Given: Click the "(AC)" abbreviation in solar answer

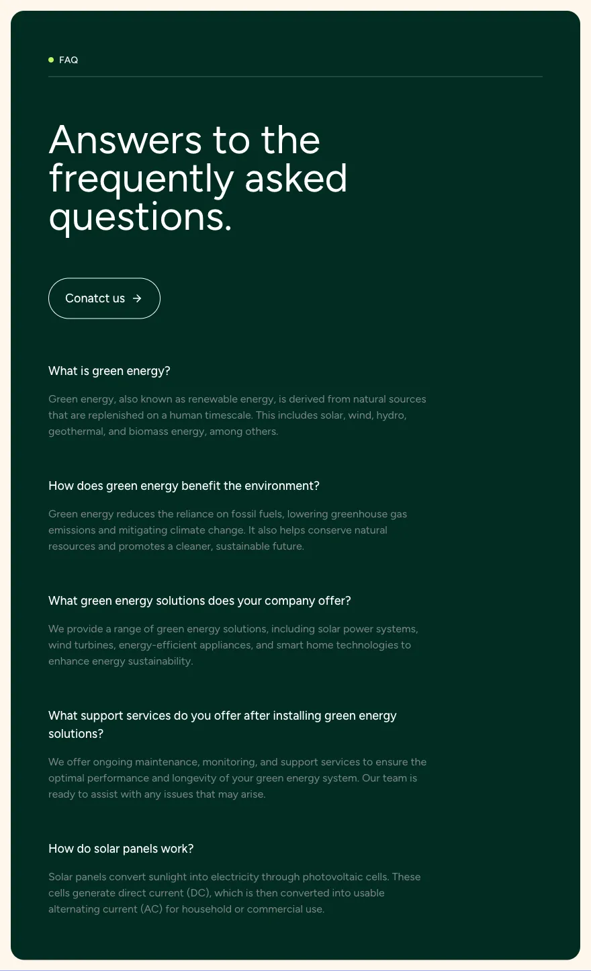Looking at the screenshot, I should pos(152,909).
